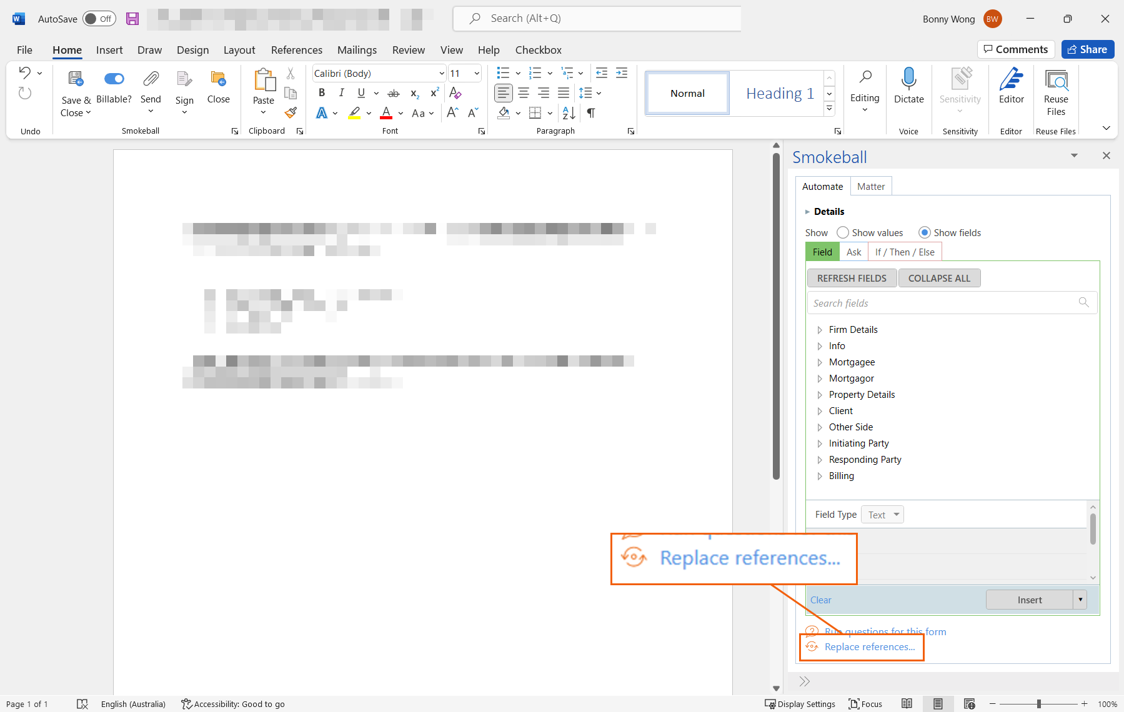This screenshot has width=1124, height=712.
Task: Switch to Insert ribbon tab
Action: tap(109, 50)
